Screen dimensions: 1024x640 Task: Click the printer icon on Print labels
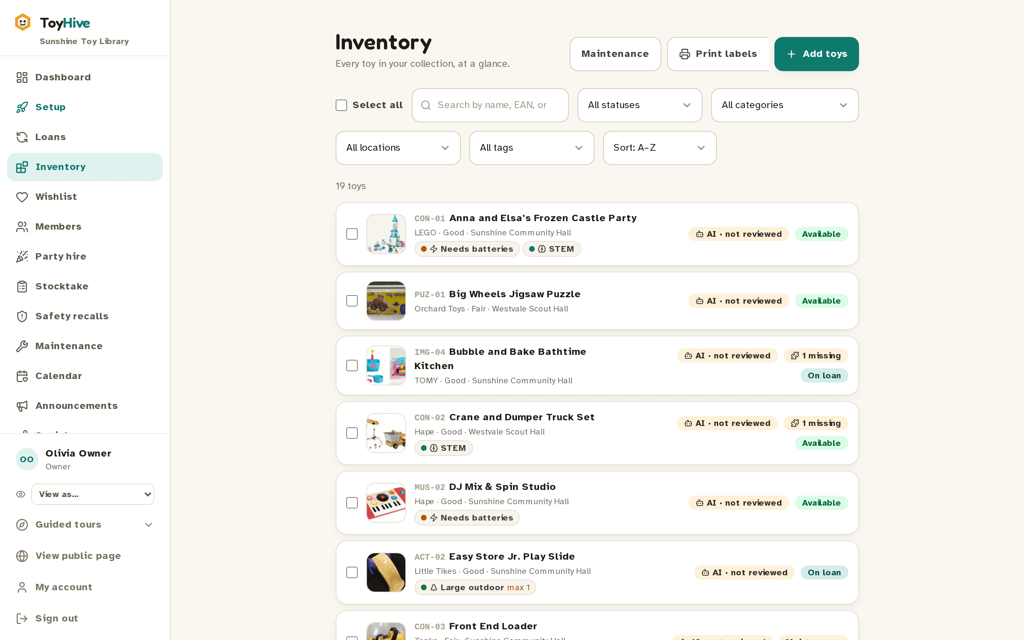(x=685, y=54)
